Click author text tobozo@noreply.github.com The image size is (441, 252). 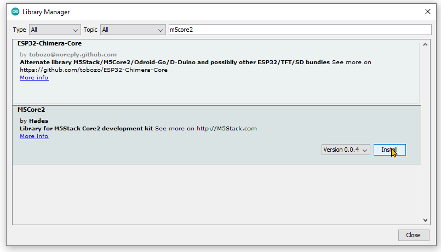tap(73, 55)
